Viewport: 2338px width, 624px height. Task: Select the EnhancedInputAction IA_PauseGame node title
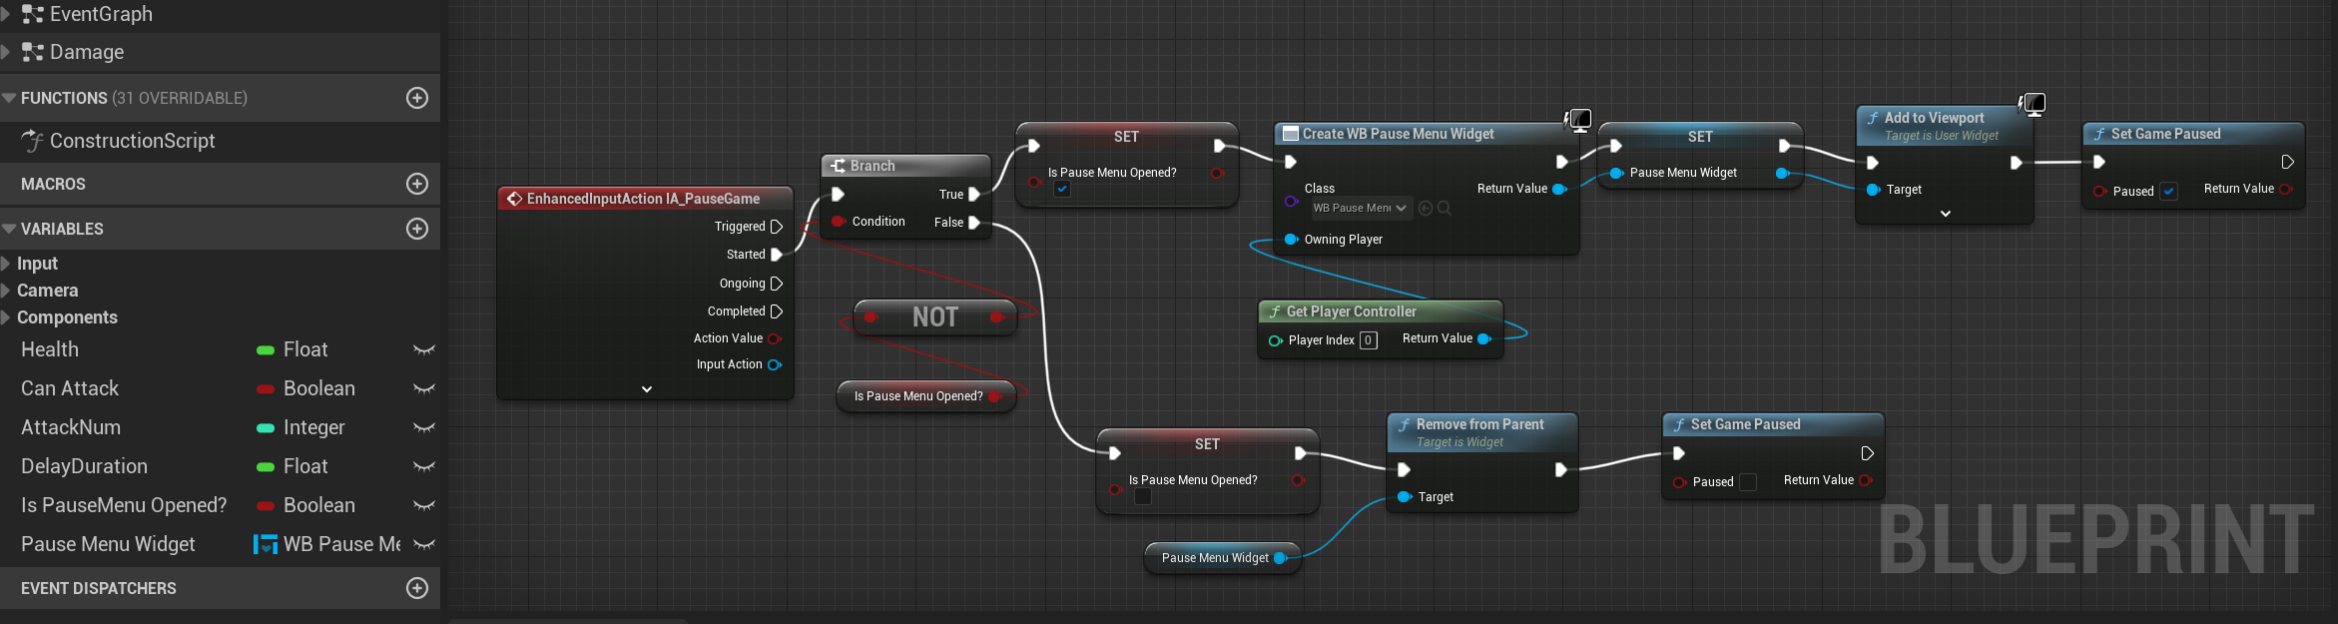click(644, 199)
